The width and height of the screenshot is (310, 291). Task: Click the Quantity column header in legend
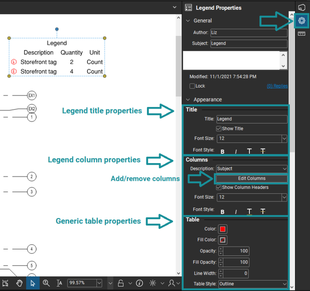tap(71, 52)
